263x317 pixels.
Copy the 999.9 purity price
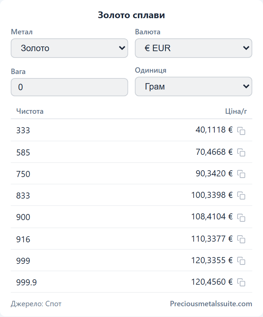tap(241, 282)
